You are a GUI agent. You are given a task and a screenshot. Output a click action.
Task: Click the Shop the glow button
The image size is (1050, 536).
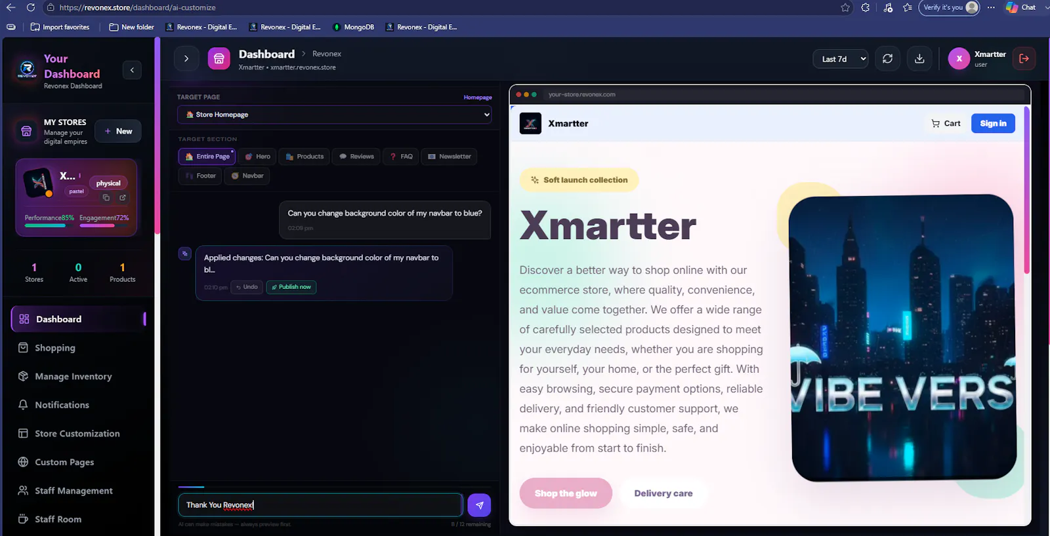566,493
